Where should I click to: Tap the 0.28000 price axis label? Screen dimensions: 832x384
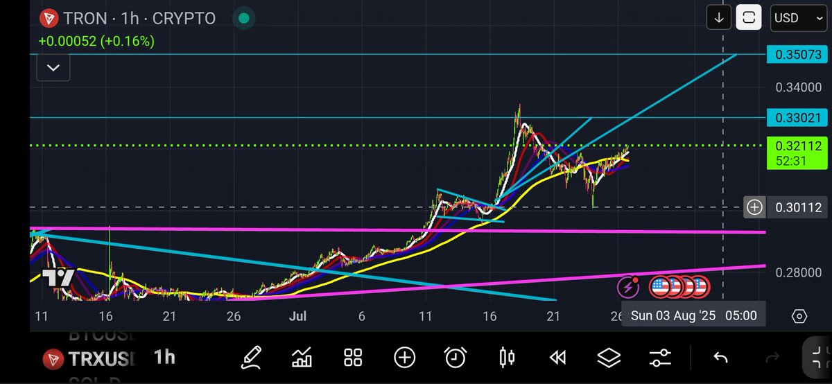(x=799, y=272)
